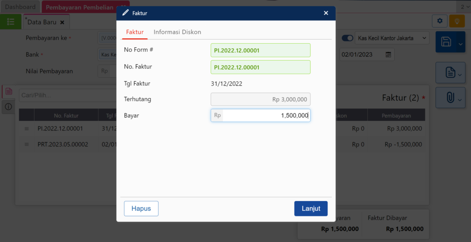Select the info circle side tab
Image resolution: width=471 pixels, height=242 pixels.
coord(8,107)
